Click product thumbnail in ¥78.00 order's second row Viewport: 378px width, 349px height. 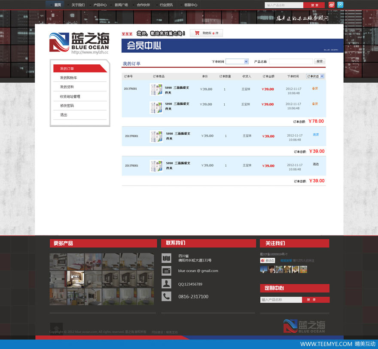156,107
